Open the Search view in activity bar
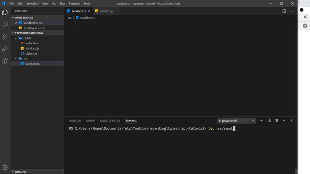Image resolution: width=310 pixels, height=174 pixels. 5,25
